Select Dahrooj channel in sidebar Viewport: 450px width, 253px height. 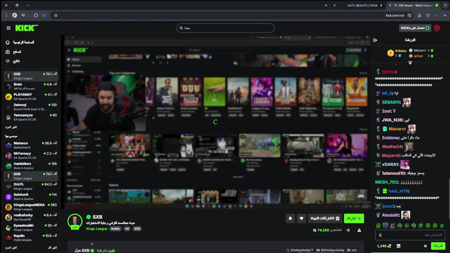point(31,107)
